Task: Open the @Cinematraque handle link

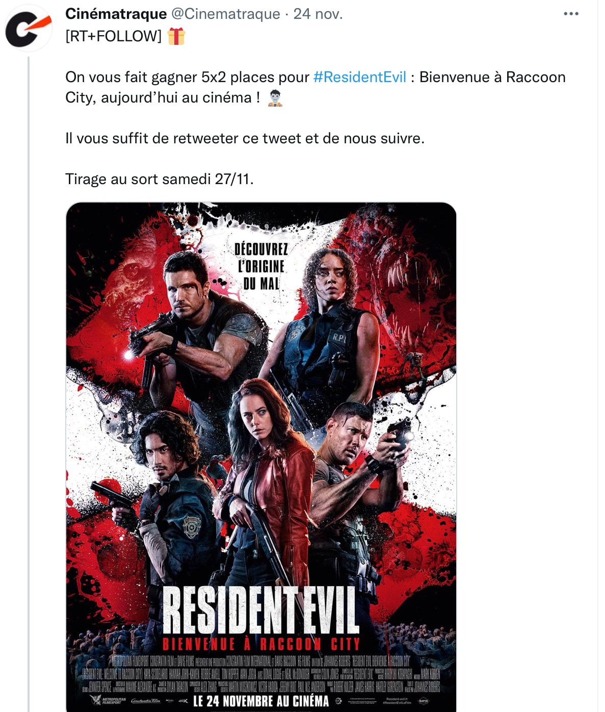Action: [x=225, y=14]
